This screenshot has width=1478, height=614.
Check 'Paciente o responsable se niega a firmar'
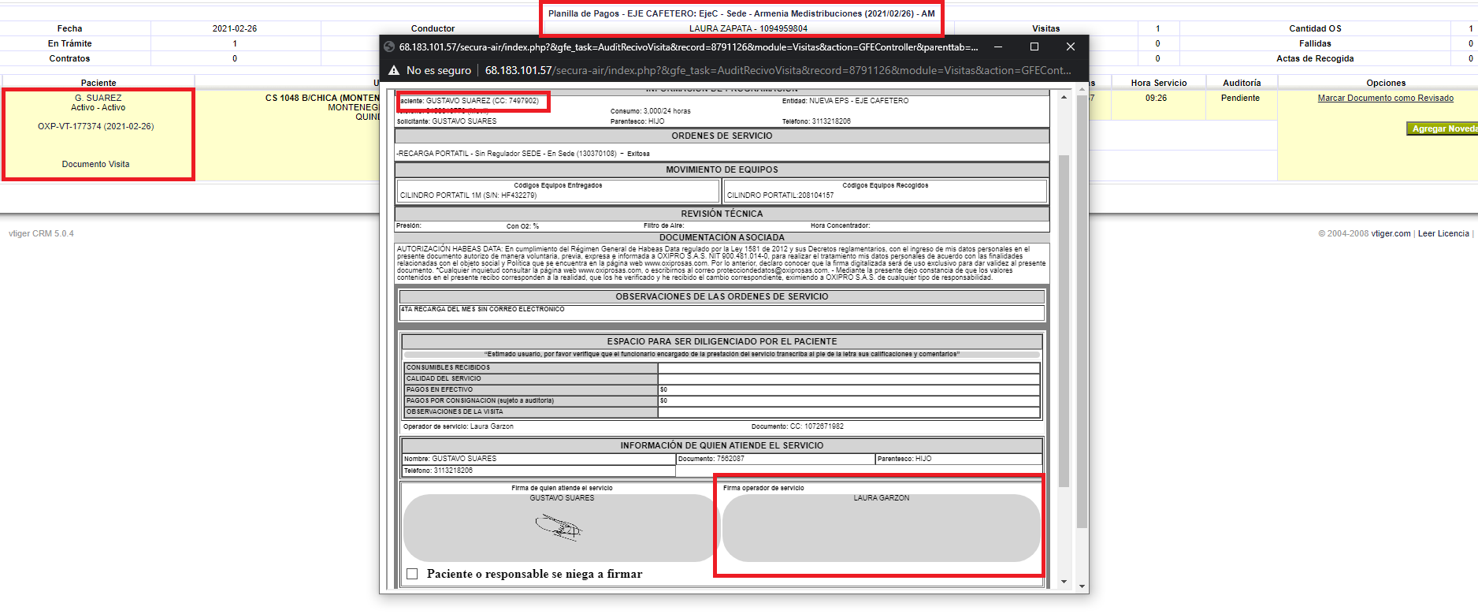tap(412, 574)
